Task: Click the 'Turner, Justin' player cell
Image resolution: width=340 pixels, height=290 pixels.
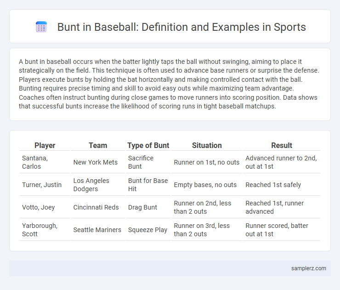Action: pyautogui.click(x=45, y=185)
